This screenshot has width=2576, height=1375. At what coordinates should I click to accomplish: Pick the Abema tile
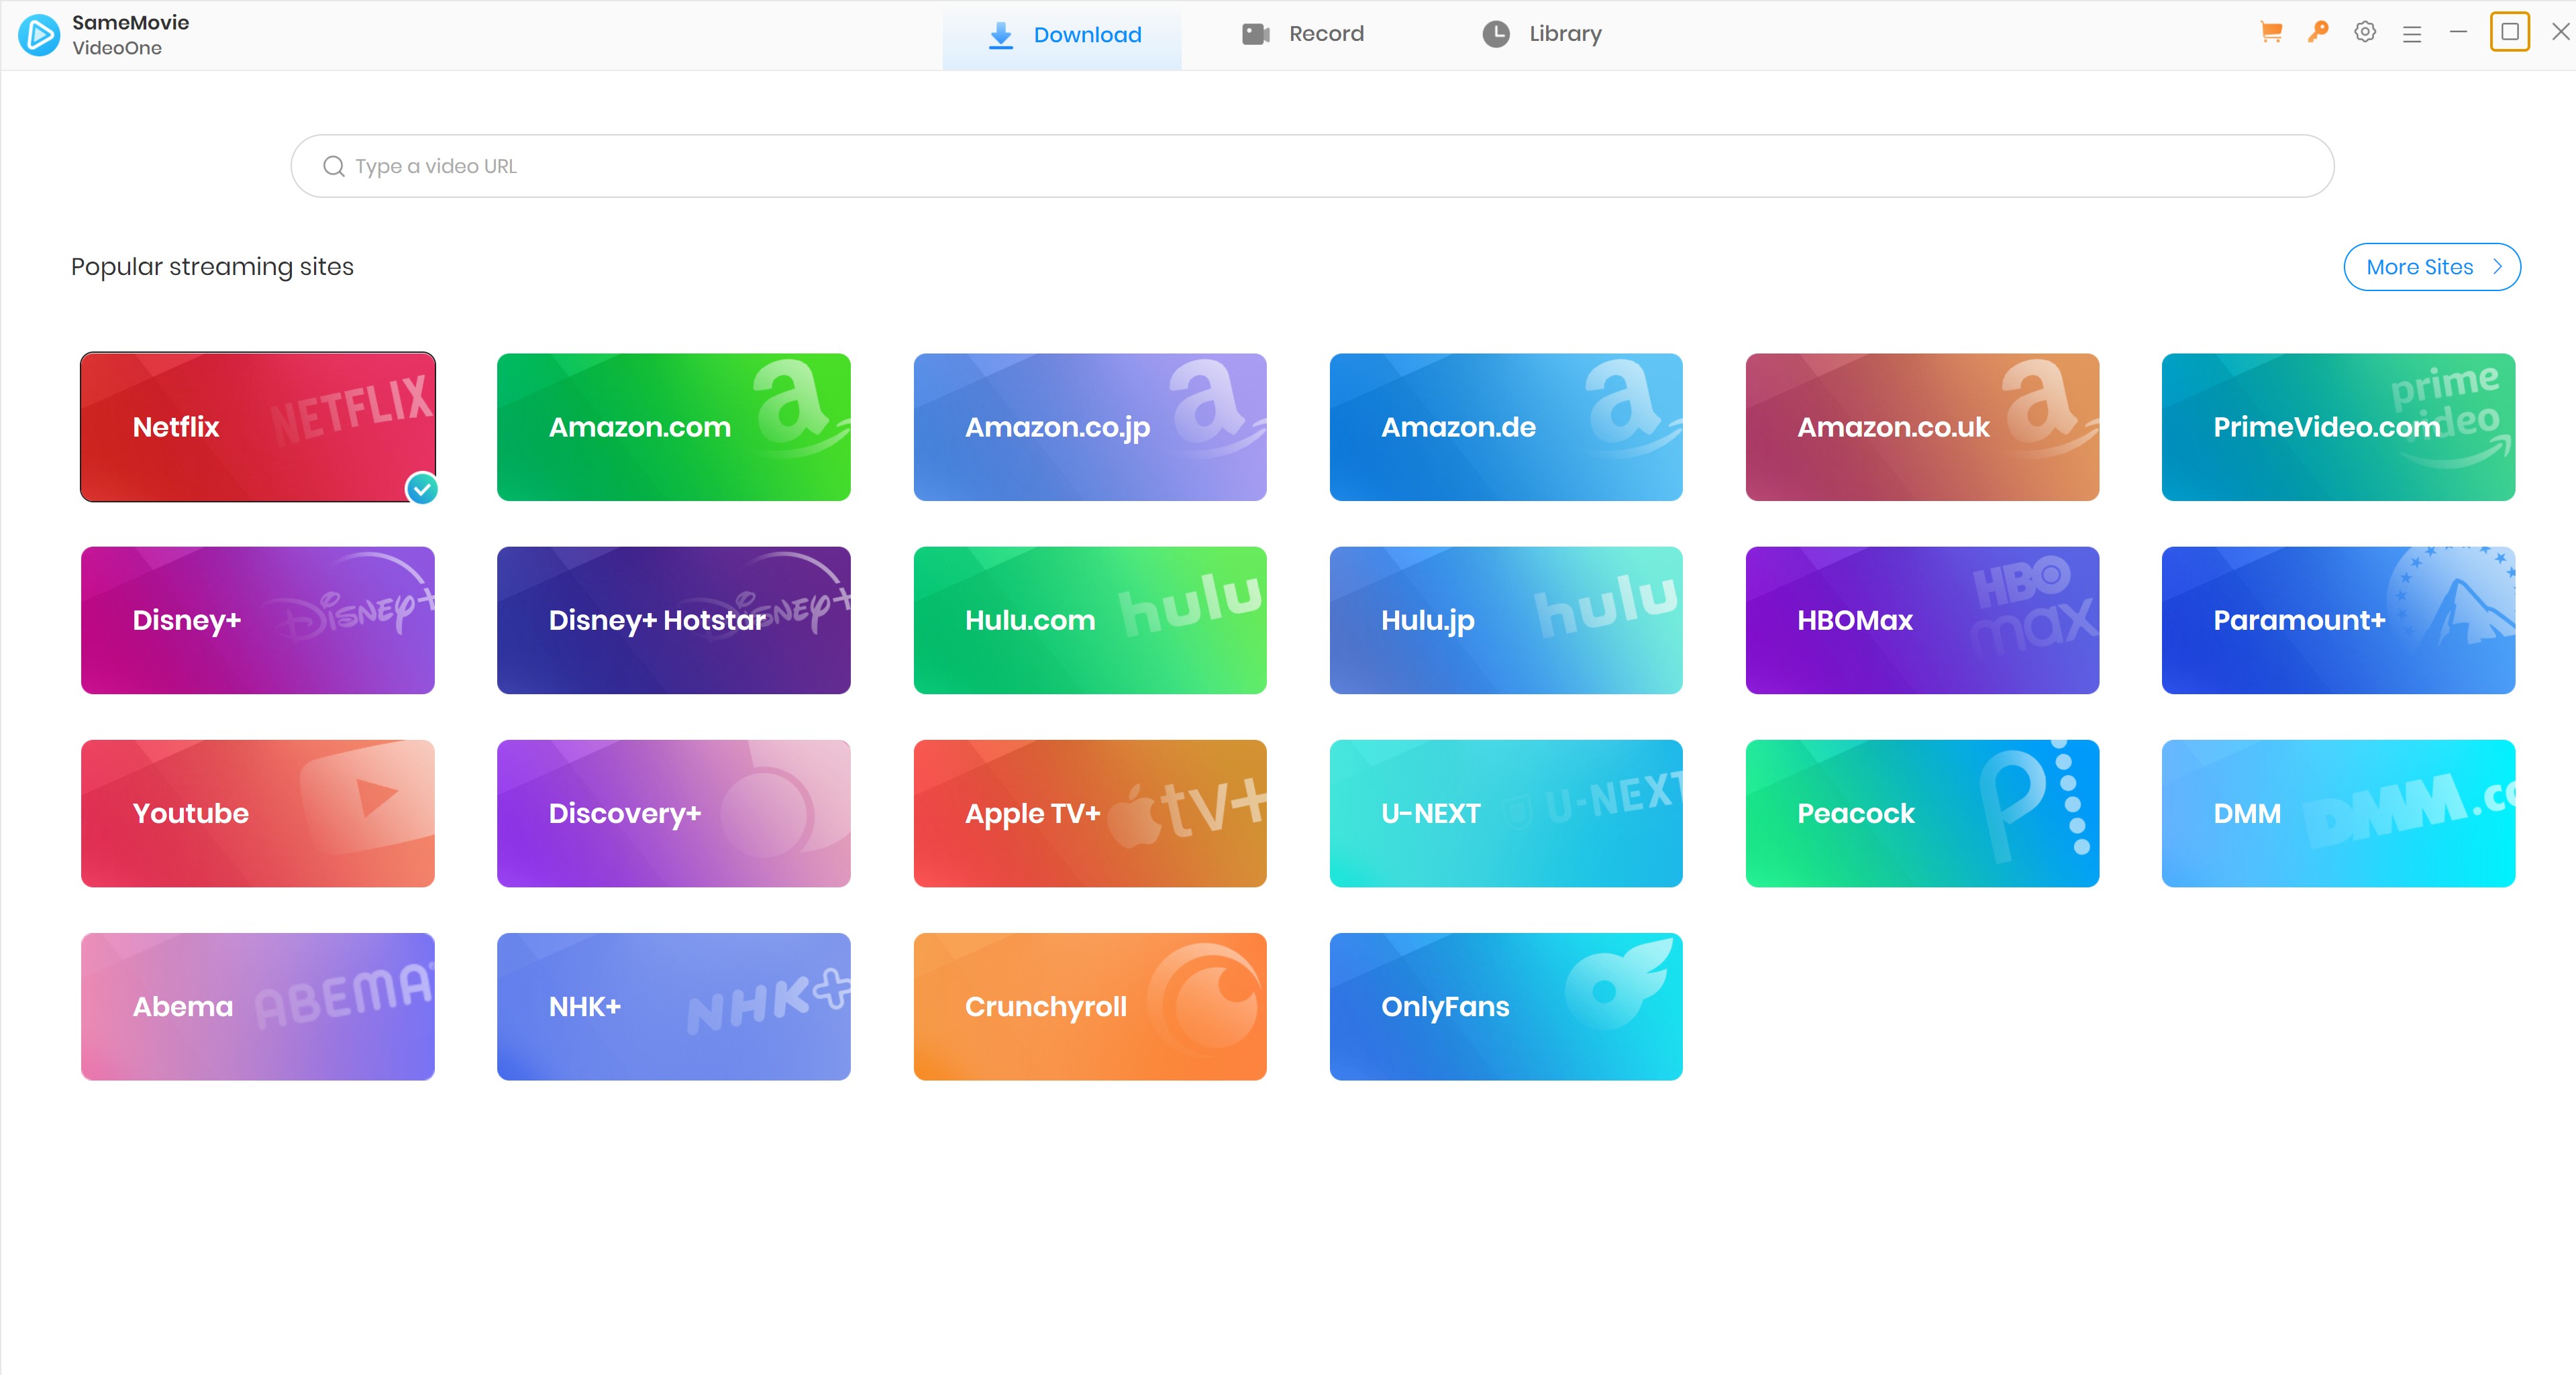tap(258, 1006)
